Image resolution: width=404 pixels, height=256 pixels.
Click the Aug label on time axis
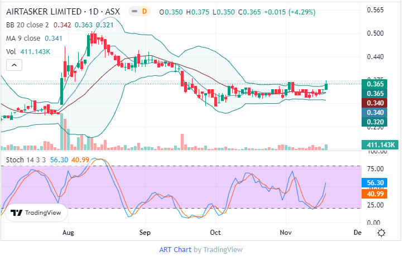coord(68,232)
